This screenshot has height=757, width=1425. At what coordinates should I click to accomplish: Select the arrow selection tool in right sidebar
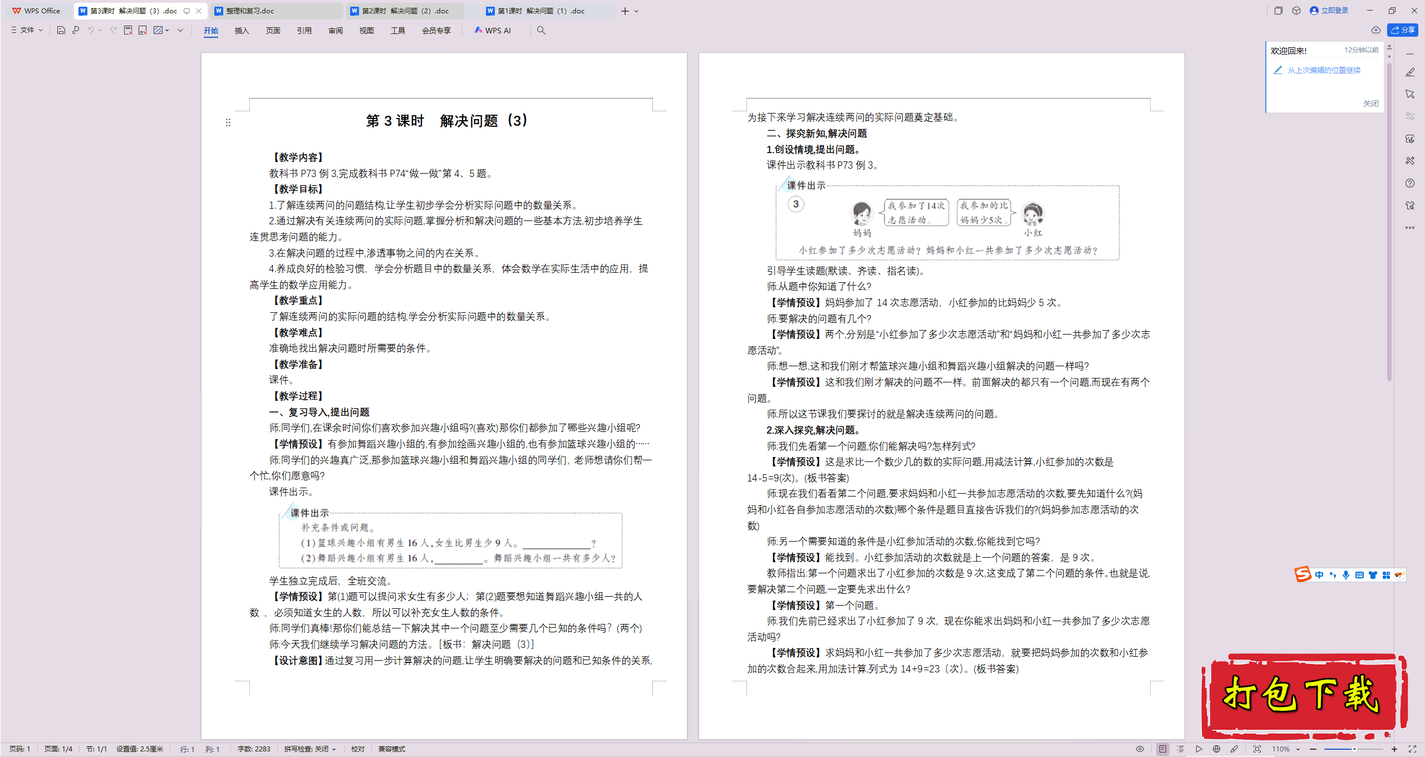pyautogui.click(x=1410, y=94)
